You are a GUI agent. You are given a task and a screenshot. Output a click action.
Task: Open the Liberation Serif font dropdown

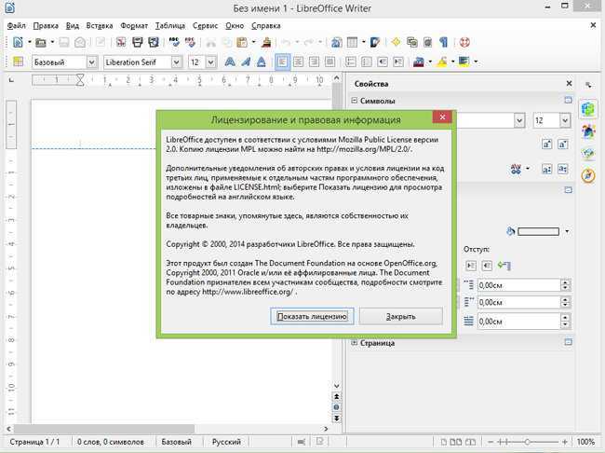click(176, 62)
